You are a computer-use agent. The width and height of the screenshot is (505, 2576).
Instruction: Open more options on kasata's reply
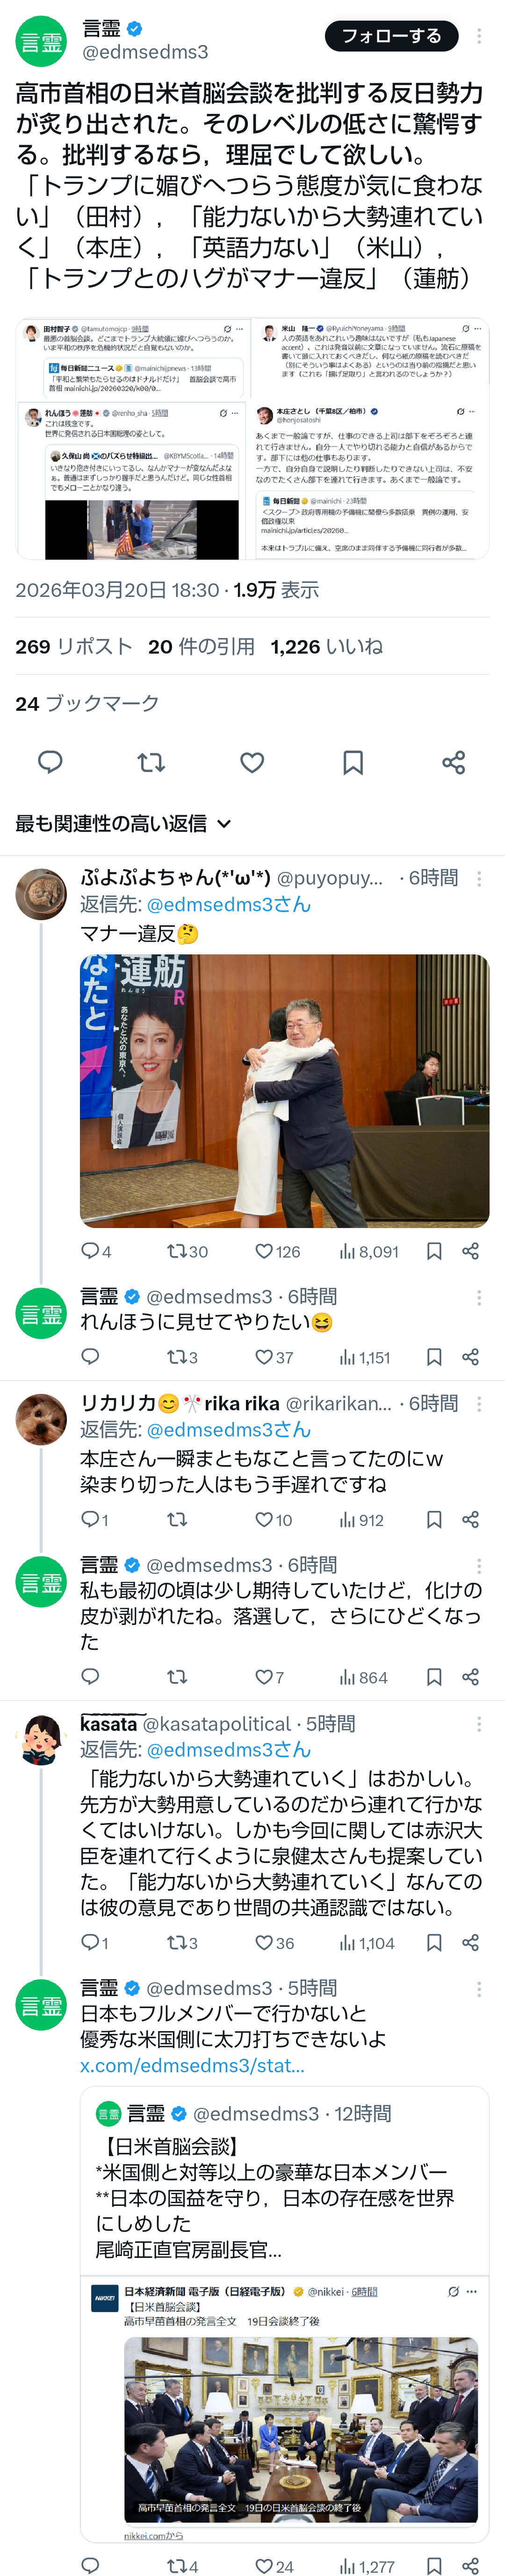(479, 1724)
